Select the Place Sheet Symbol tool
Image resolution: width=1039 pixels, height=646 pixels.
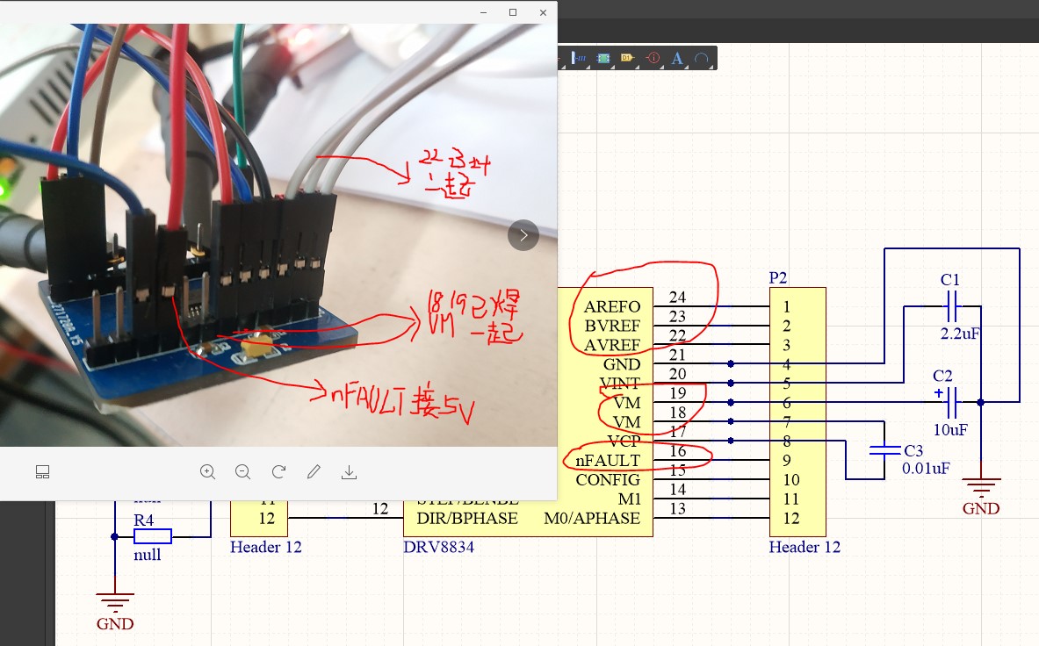(603, 58)
